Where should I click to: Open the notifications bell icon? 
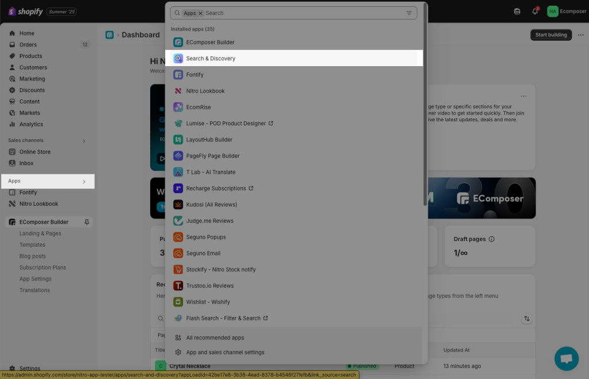click(x=535, y=12)
